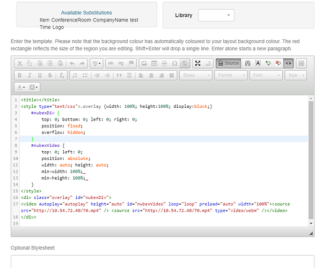
Task: Open the Styles dropdown
Action: [196, 76]
